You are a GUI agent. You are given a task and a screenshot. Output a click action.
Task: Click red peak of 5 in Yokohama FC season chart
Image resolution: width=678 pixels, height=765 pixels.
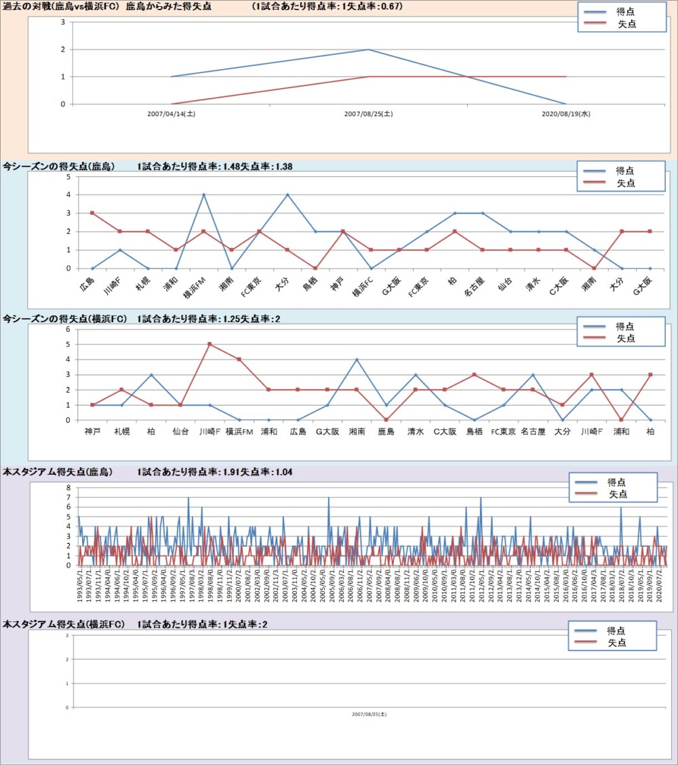point(210,344)
